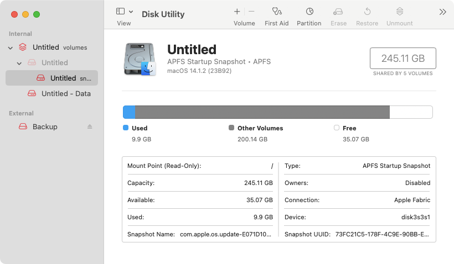Click the macOS 14.1.2 (23B92) text

pyautogui.click(x=199, y=71)
